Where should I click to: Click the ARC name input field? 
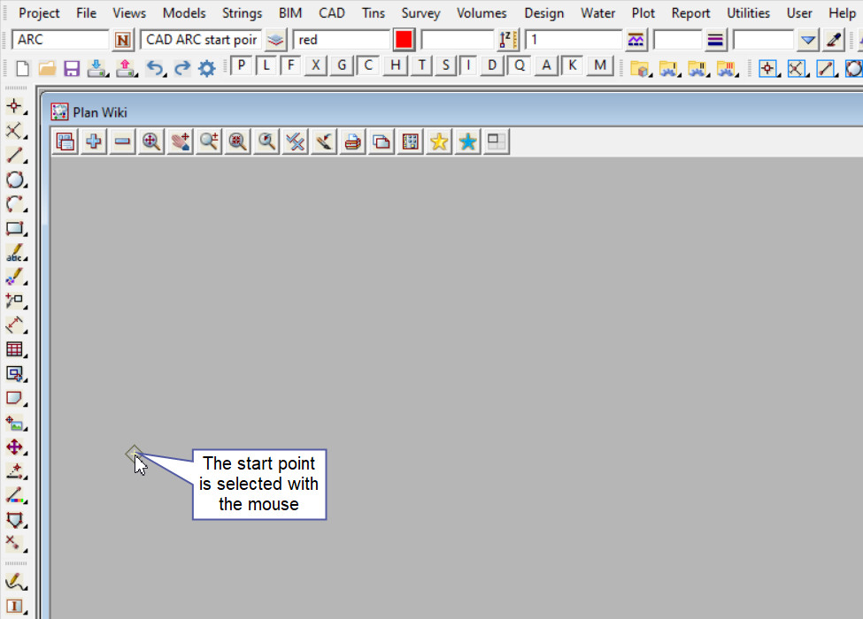(60, 40)
